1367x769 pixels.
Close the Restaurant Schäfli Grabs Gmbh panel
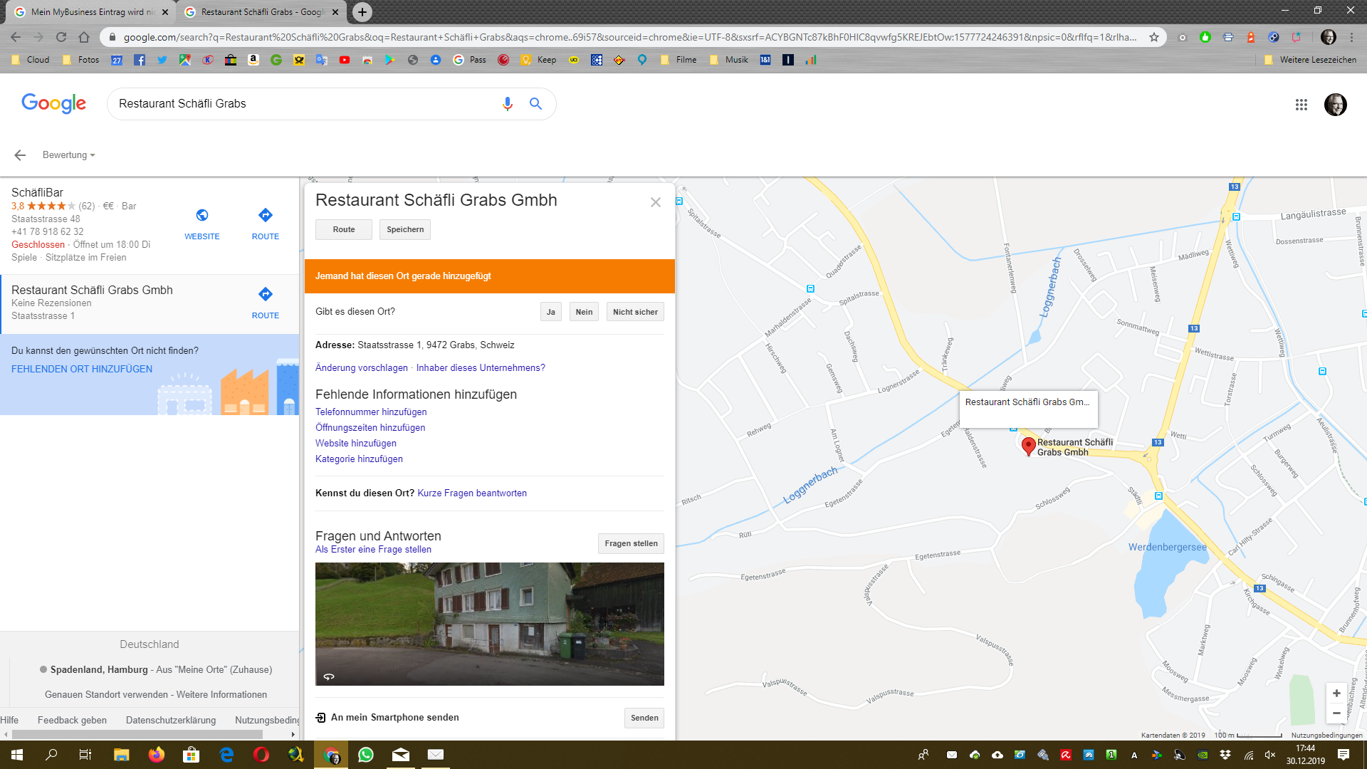coord(656,202)
